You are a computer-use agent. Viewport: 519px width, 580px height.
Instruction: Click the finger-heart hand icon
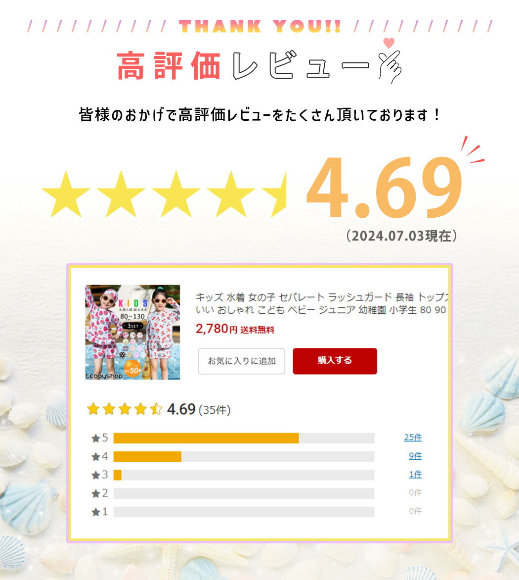390,67
